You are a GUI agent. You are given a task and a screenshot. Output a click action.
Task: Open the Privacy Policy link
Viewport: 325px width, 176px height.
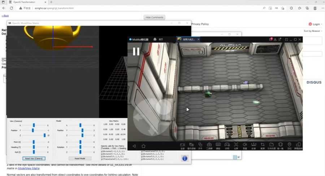pyautogui.click(x=200, y=24)
